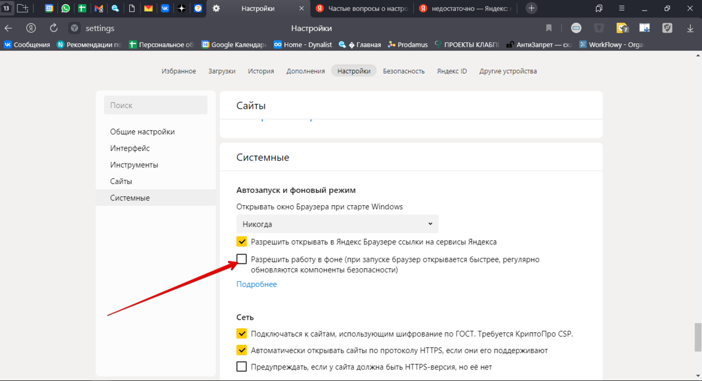702x381 pixels.
Task: Click the Поиск settings search field
Action: click(x=156, y=105)
